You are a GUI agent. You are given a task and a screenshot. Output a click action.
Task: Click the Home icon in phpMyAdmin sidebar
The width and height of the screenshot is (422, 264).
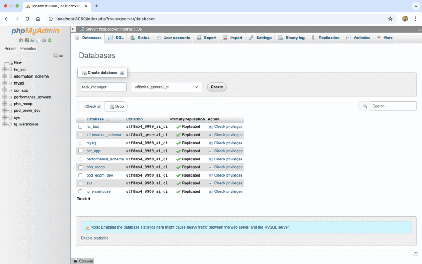pyautogui.click(x=21, y=40)
